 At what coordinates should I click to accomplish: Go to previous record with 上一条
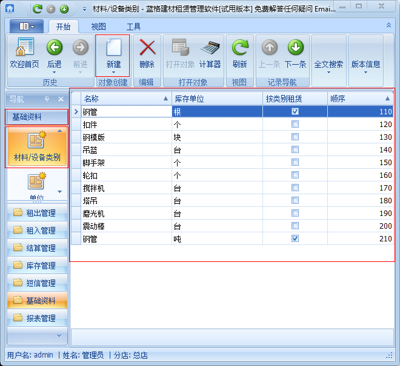tap(269, 53)
